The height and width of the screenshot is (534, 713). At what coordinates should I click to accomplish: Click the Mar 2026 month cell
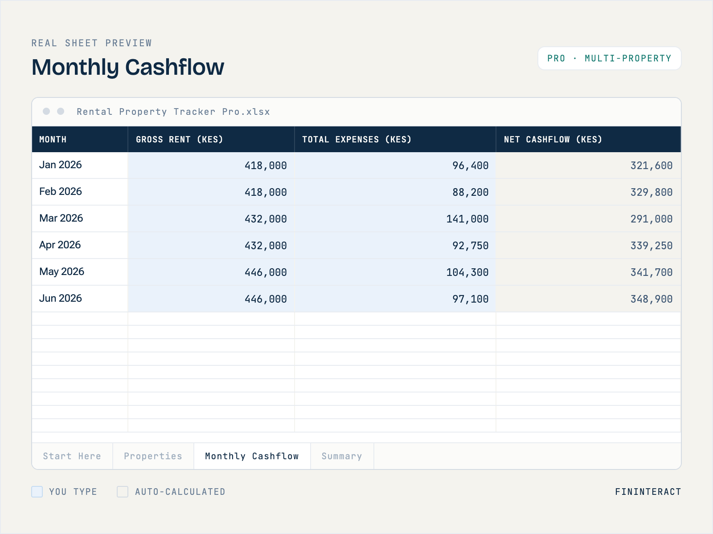click(x=80, y=218)
